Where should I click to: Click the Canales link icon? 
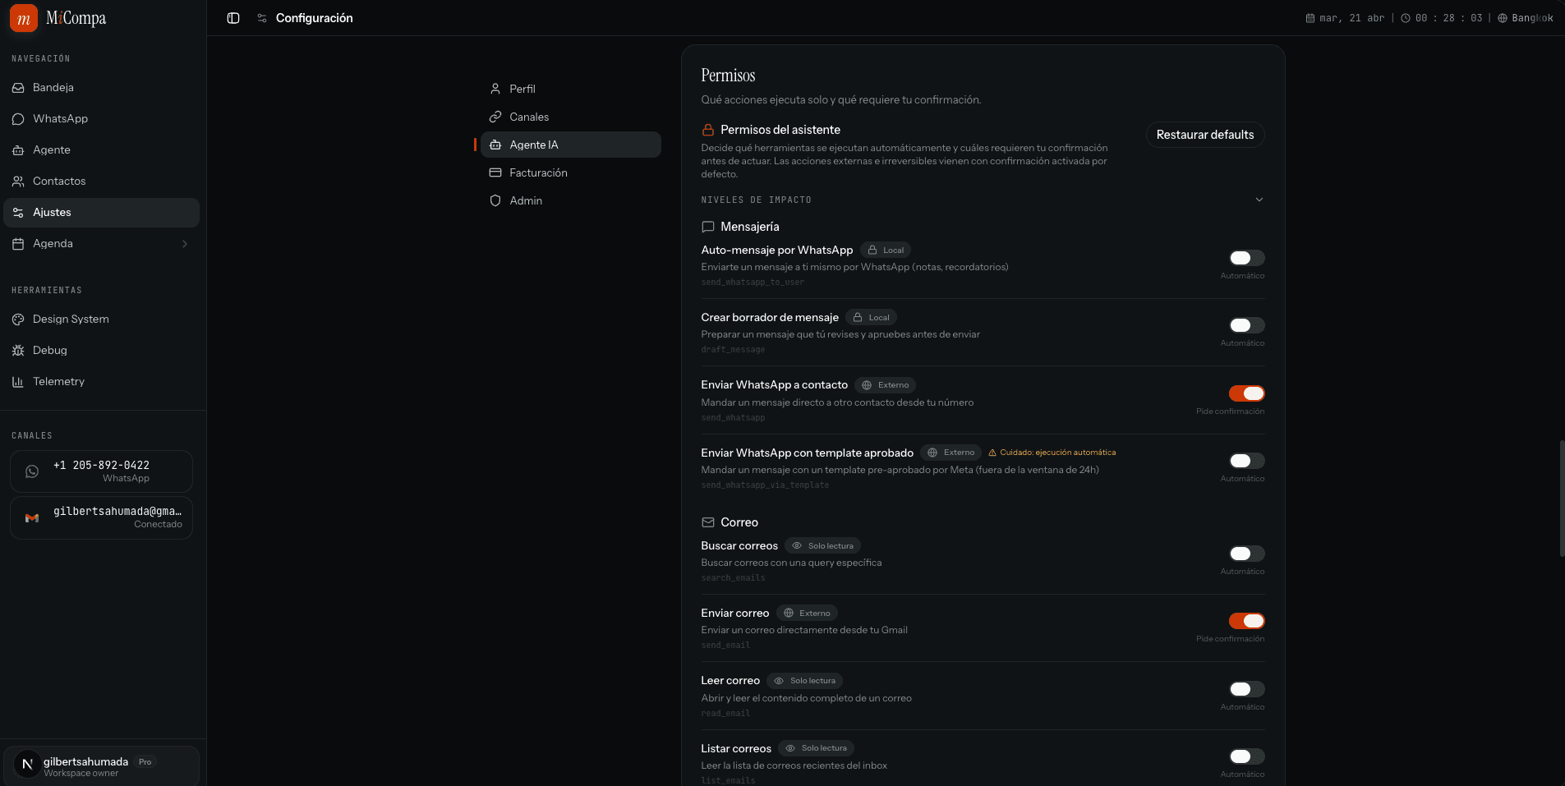coord(495,117)
